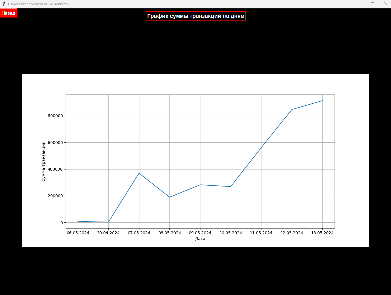This screenshot has width=391, height=295.
Task: Click the line peak at 07.05.2024
Action: point(139,173)
